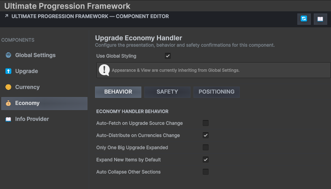This screenshot has width=331, height=189.
Task: Switch to the SAFETY tab
Action: point(167,92)
